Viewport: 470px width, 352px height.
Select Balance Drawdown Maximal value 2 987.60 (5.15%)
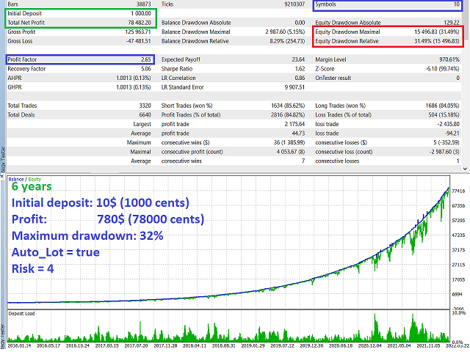tap(285, 32)
